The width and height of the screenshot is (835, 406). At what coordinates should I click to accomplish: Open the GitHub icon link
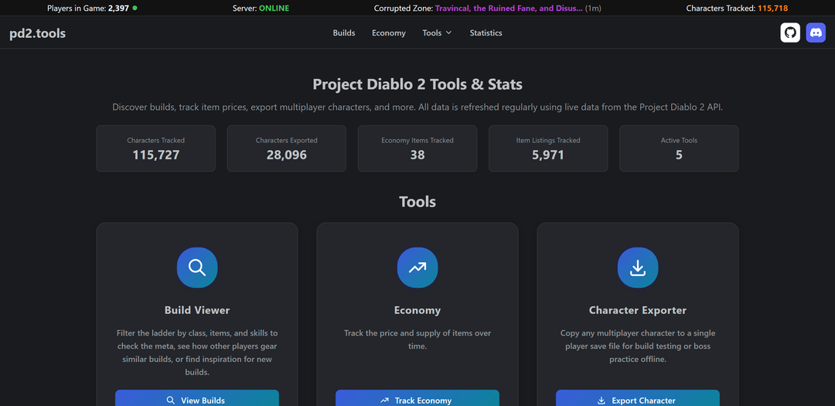(790, 32)
